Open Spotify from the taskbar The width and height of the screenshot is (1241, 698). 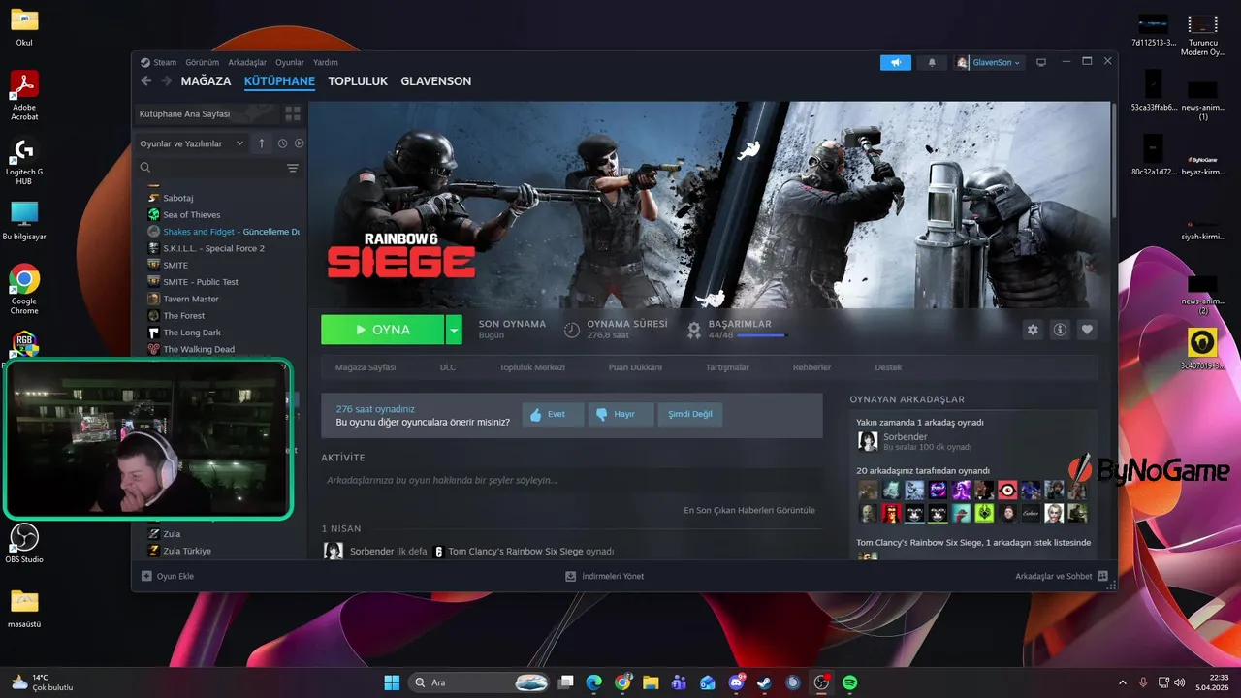(850, 682)
